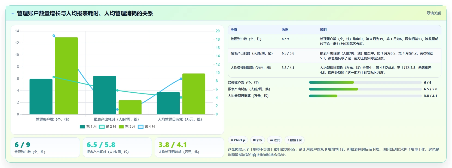The height and width of the screenshot is (168, 452).
Task: Toggle 第 4 月 legend entry
Action: point(146,127)
